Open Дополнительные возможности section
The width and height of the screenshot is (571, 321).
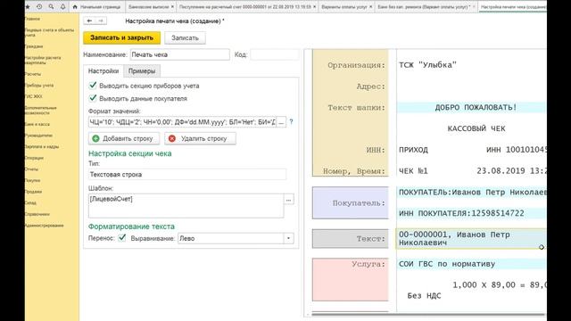point(41,111)
